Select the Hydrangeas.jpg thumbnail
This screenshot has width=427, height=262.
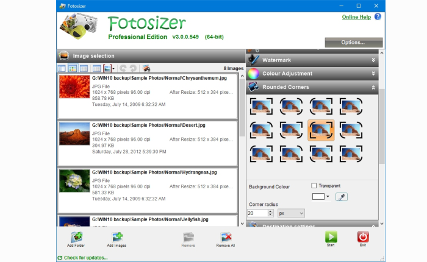point(74,180)
